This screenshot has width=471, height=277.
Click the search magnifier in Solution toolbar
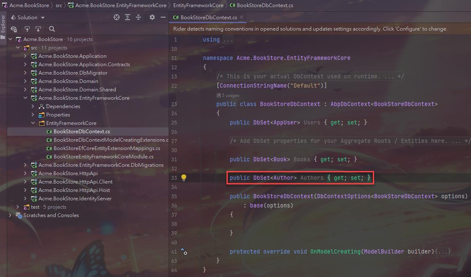pos(52,29)
